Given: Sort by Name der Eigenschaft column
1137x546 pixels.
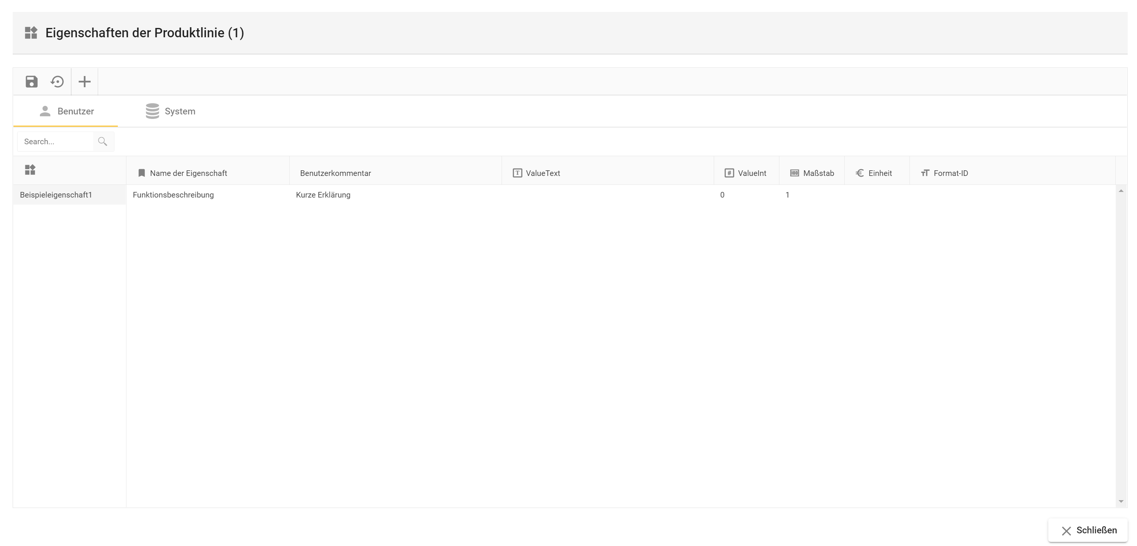Looking at the screenshot, I should click(x=188, y=173).
